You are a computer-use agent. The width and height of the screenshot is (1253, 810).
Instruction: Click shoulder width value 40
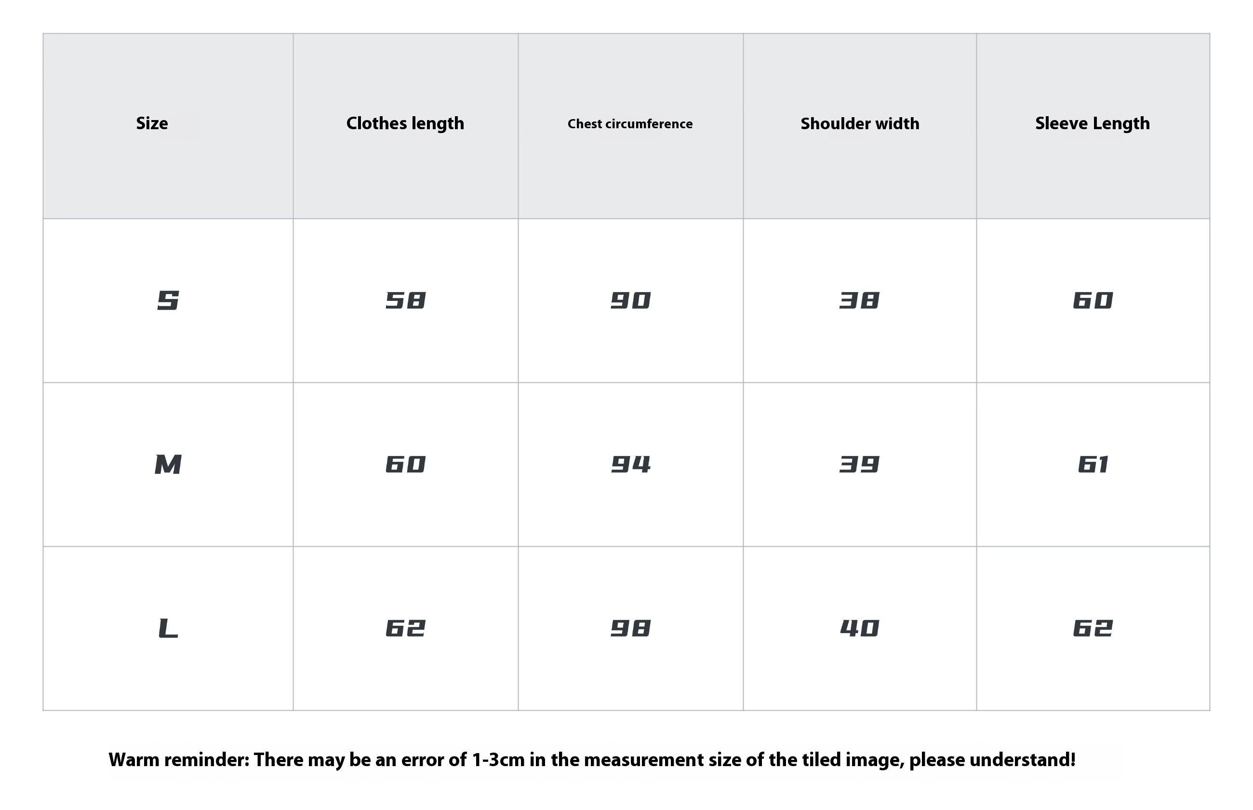point(859,629)
